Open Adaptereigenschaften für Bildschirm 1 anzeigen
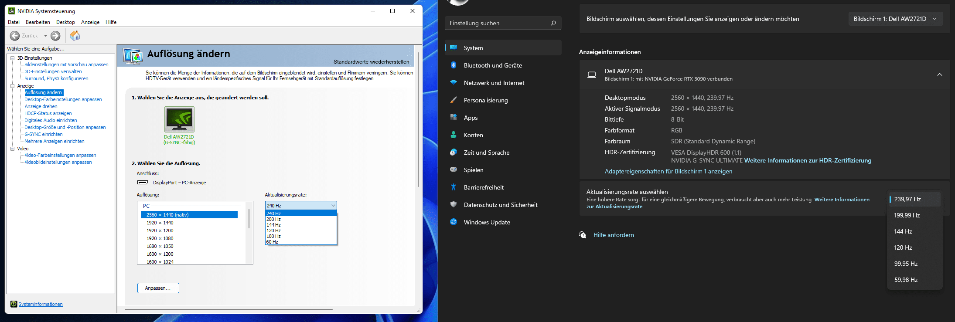This screenshot has width=955, height=322. [x=668, y=171]
